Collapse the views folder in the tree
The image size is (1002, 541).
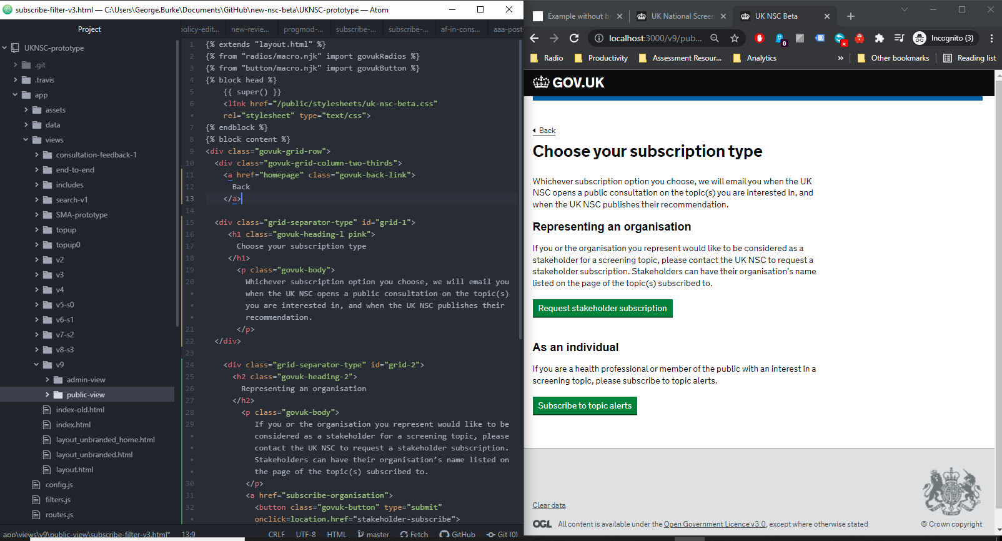pyautogui.click(x=26, y=140)
